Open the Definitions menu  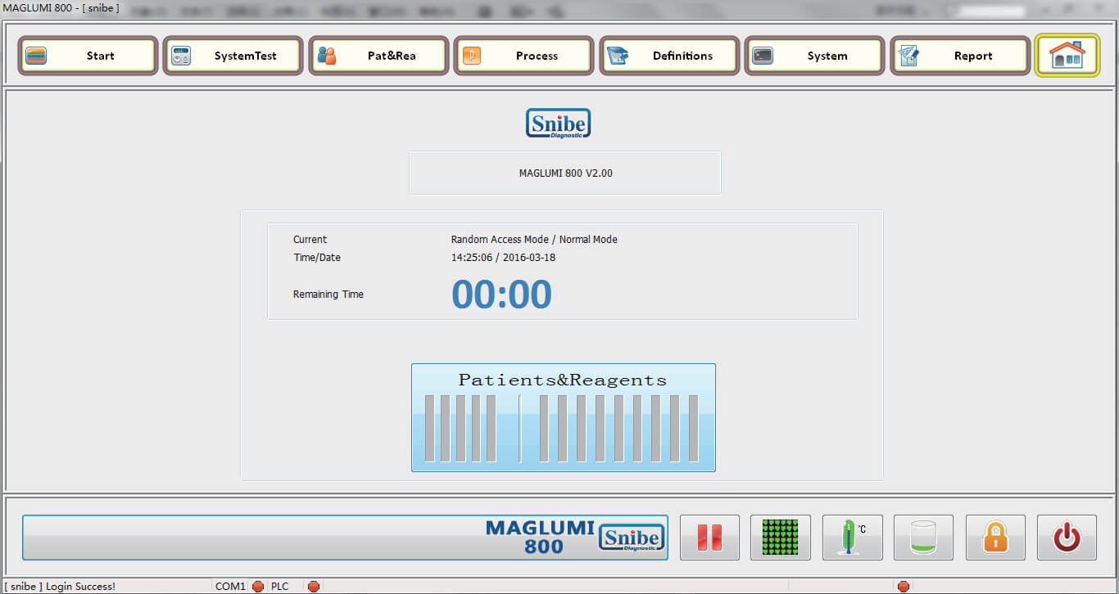pyautogui.click(x=670, y=56)
